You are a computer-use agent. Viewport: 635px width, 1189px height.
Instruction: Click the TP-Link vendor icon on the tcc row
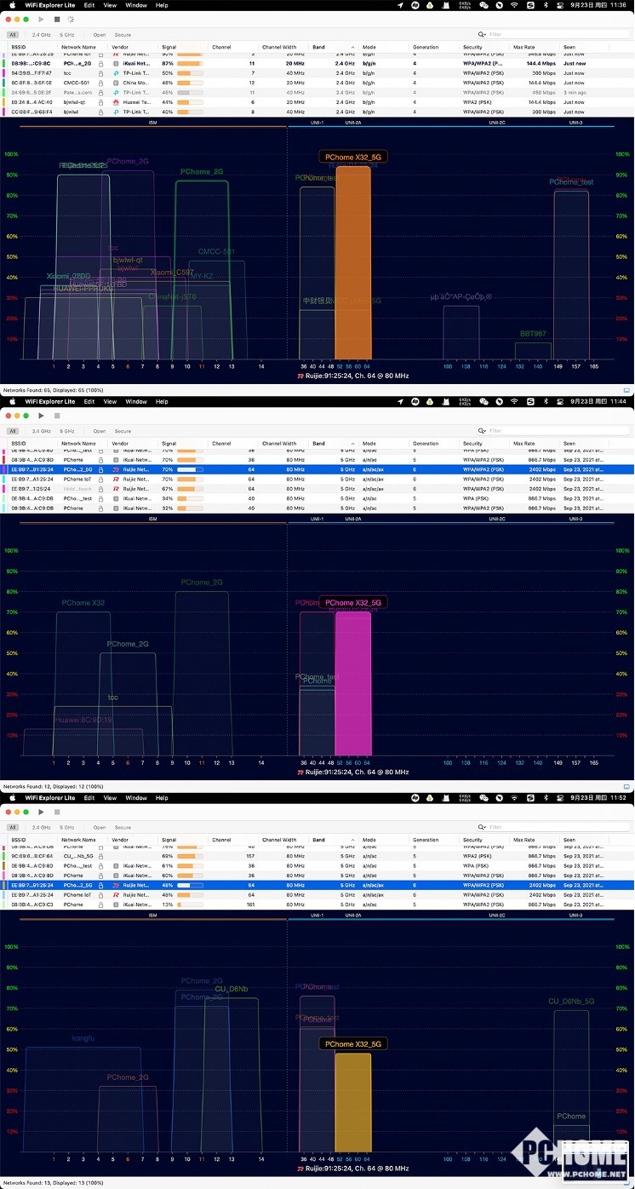click(116, 73)
